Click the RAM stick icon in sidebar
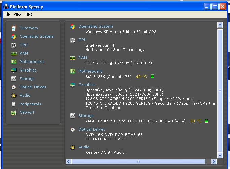 pos(14,54)
